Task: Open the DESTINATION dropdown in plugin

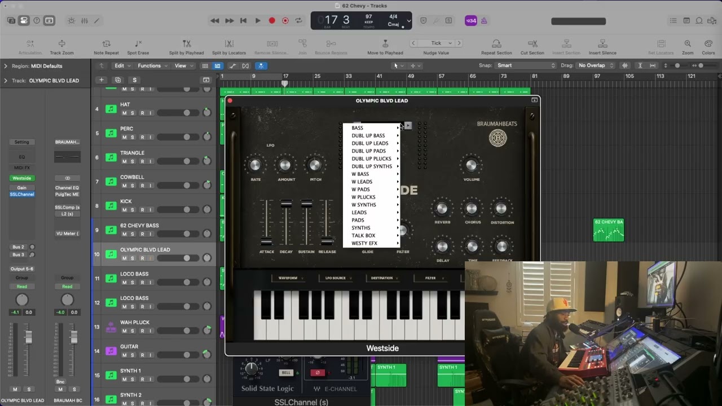Action: 384,278
